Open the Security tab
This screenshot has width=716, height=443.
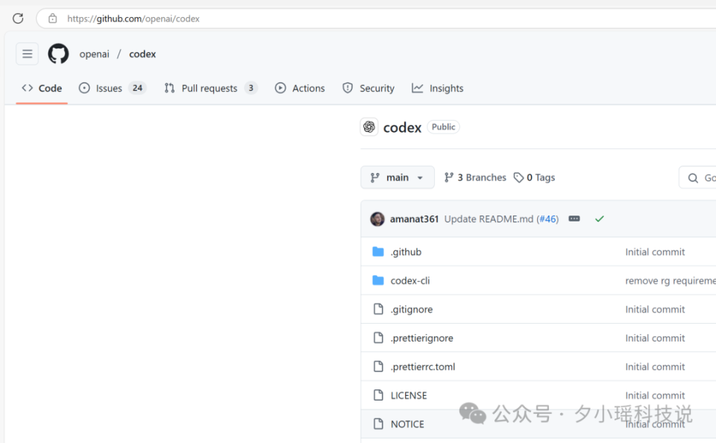click(x=368, y=88)
